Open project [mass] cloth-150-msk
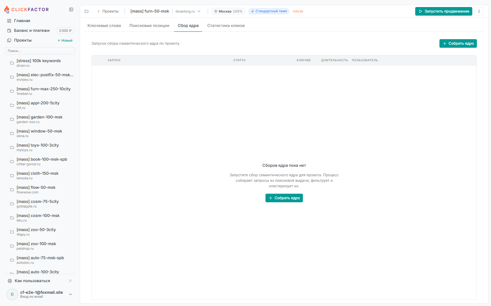Screen dimensions: 491x306 point(40,175)
